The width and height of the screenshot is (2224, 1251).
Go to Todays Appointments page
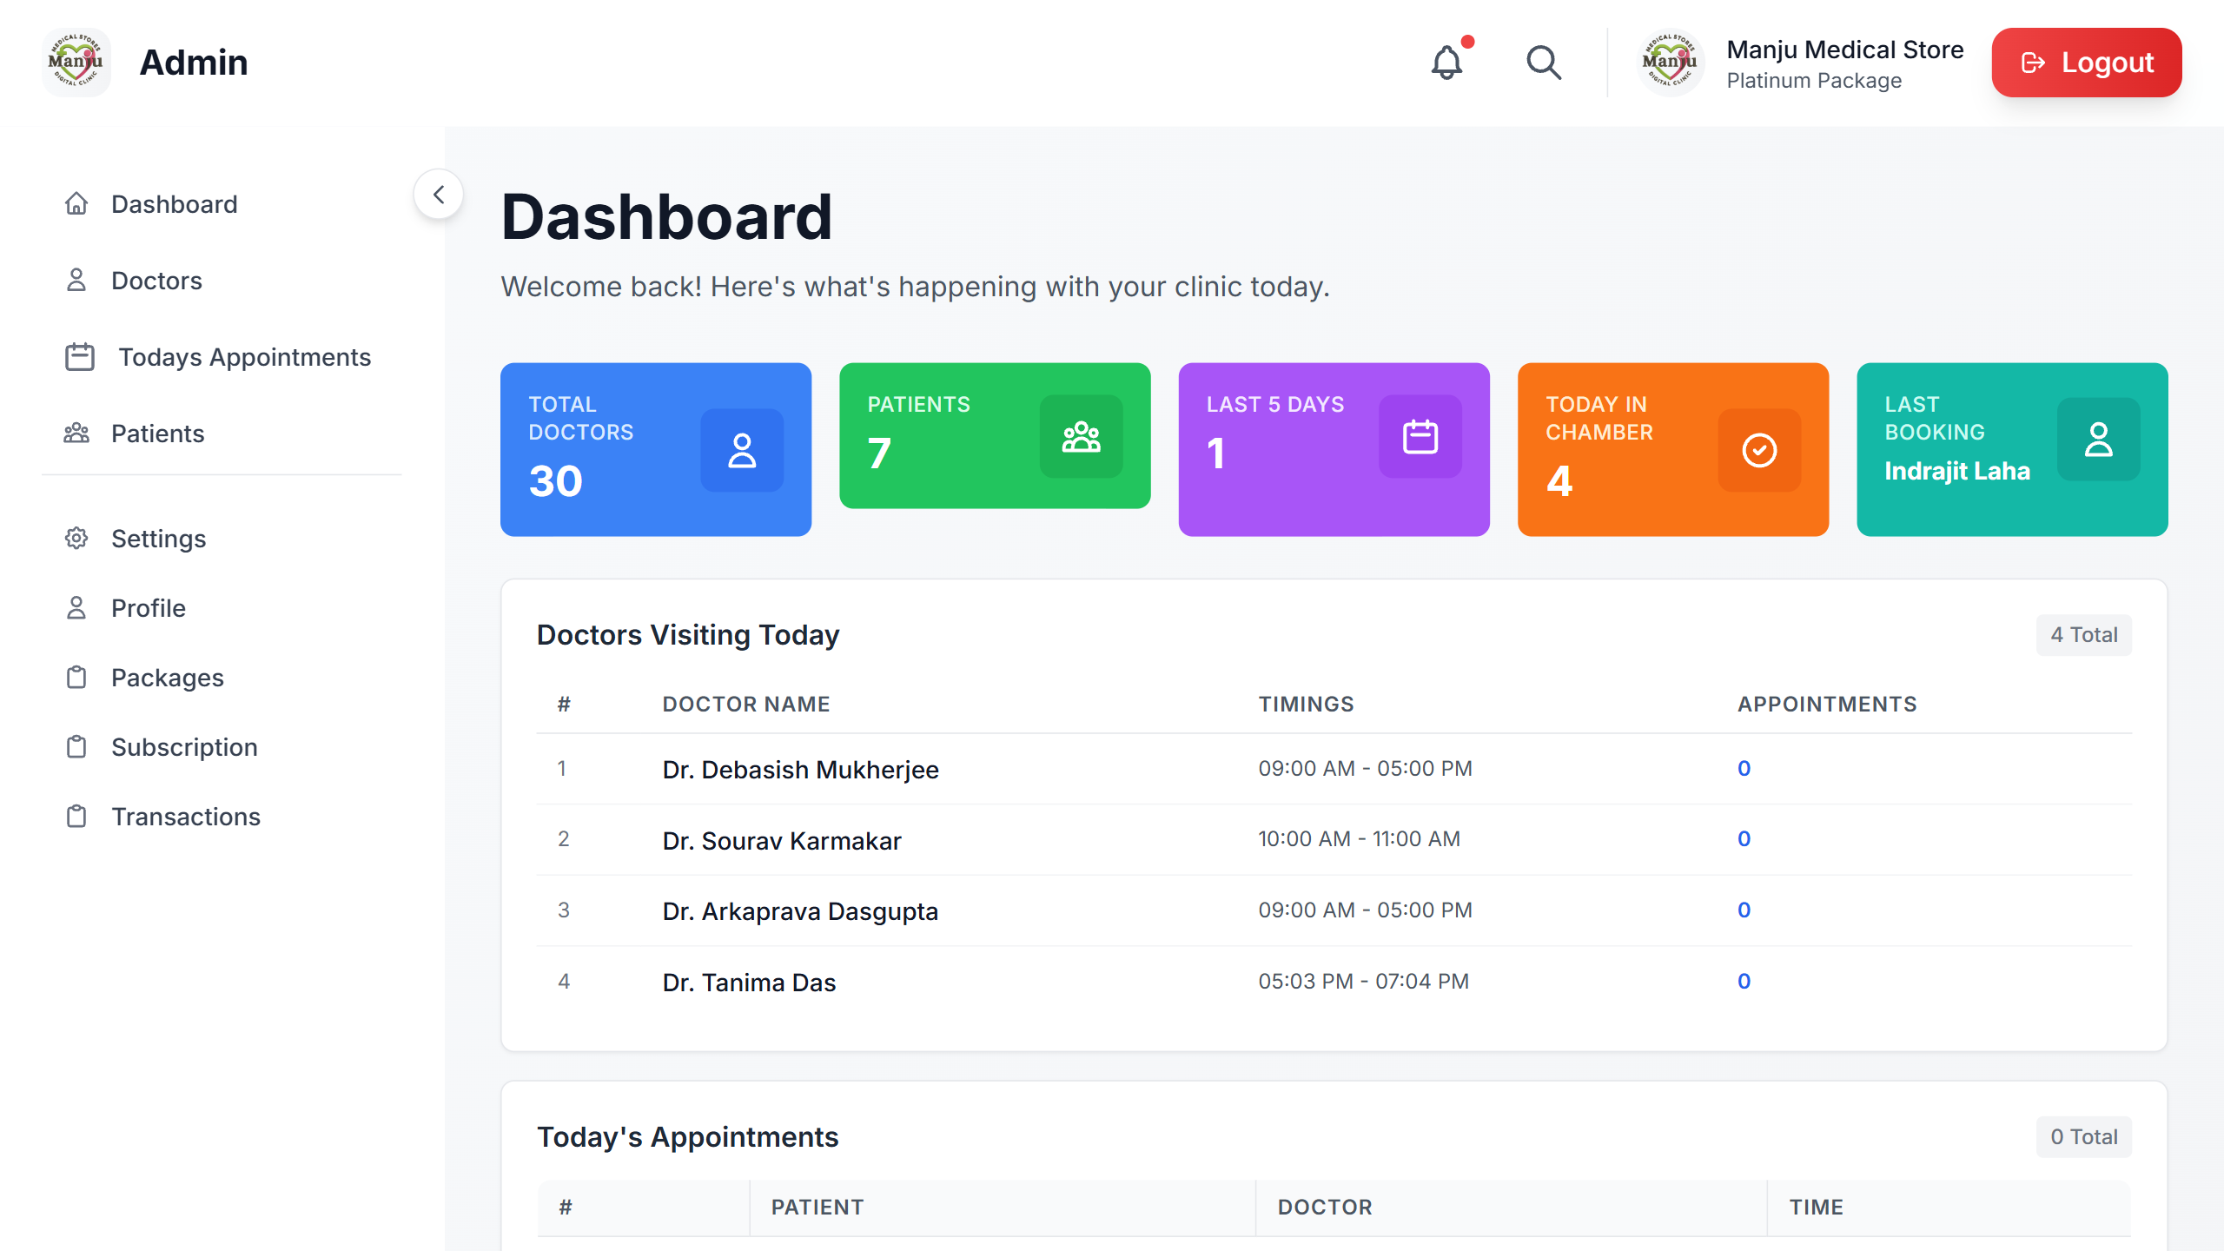[x=222, y=356]
